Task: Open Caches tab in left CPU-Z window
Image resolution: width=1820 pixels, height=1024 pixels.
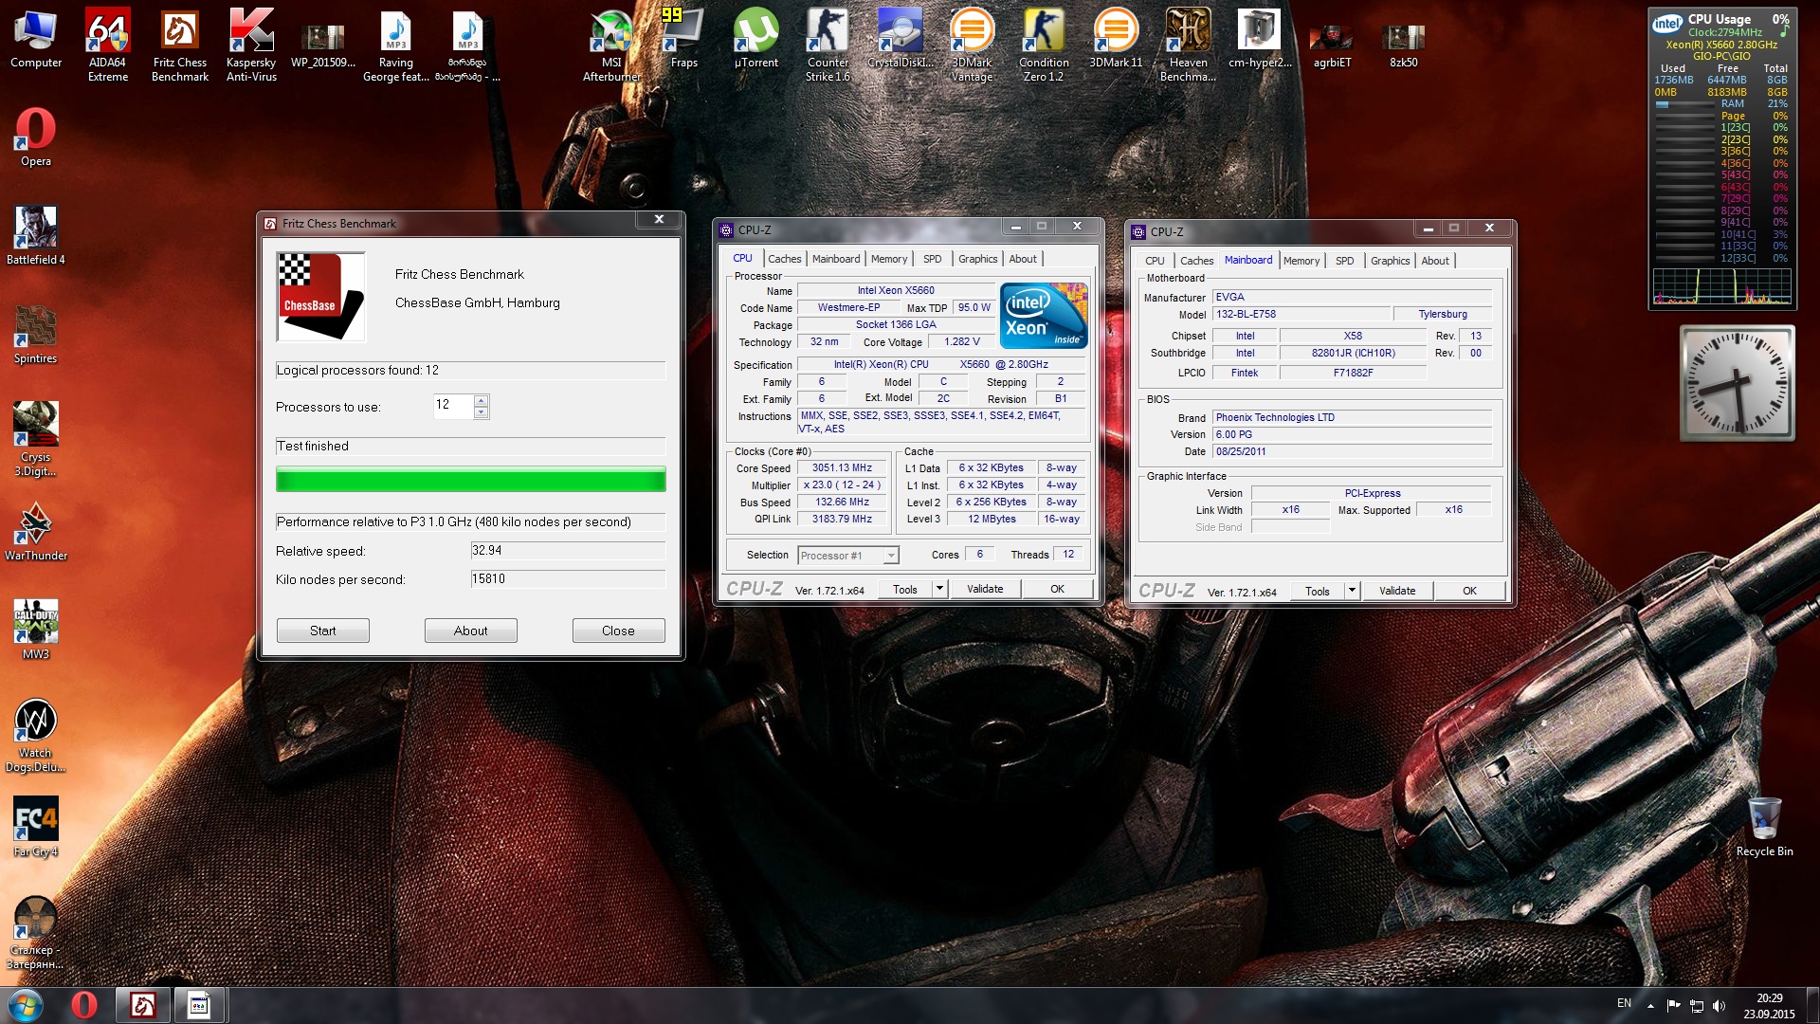Action: [x=784, y=259]
